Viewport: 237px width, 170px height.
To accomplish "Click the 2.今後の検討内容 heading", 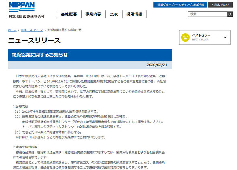I will (x=25, y=147).
